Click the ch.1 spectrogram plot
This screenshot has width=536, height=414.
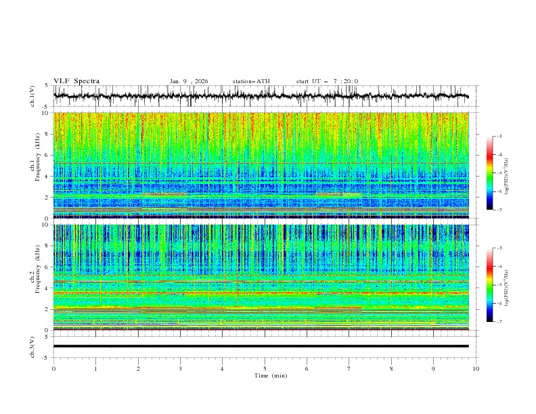coord(261,165)
